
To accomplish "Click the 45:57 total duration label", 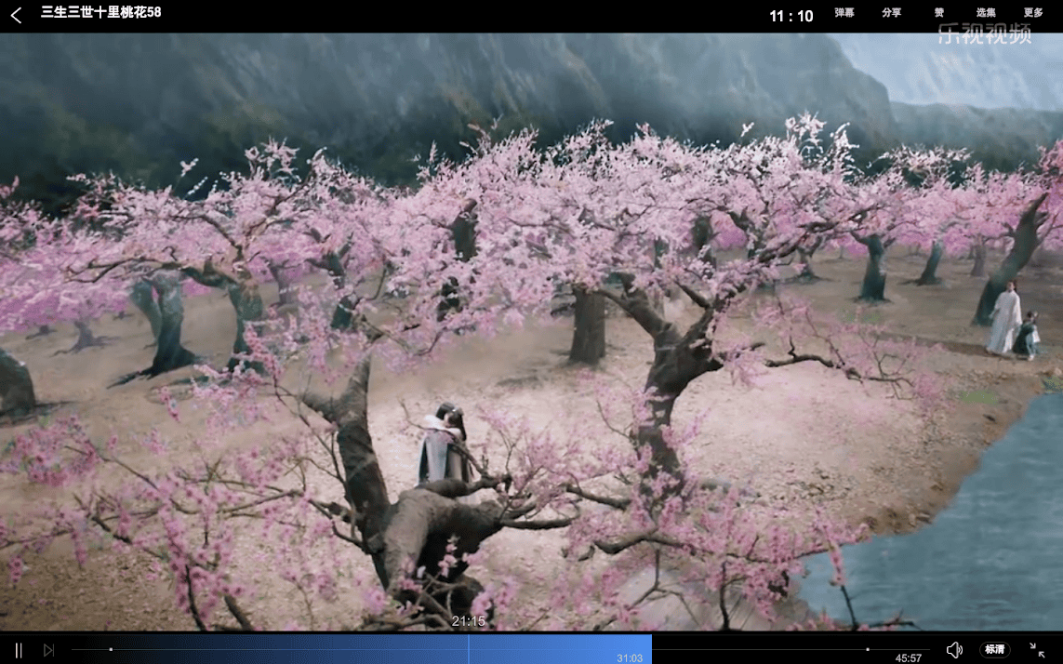I will [908, 657].
